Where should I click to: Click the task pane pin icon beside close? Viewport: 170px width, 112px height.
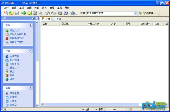(33, 18)
